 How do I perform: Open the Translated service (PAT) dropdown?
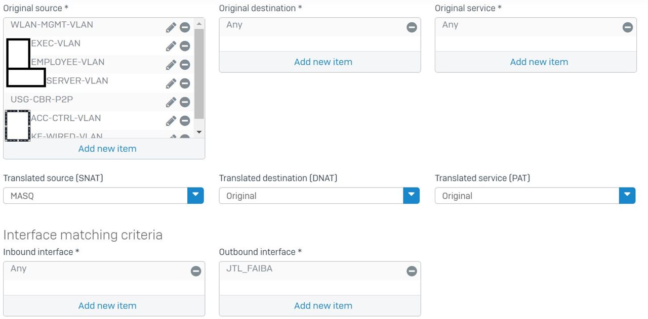pyautogui.click(x=627, y=196)
